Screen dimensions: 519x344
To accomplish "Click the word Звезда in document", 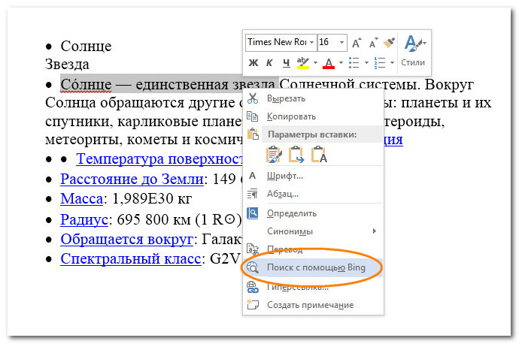I will point(67,64).
